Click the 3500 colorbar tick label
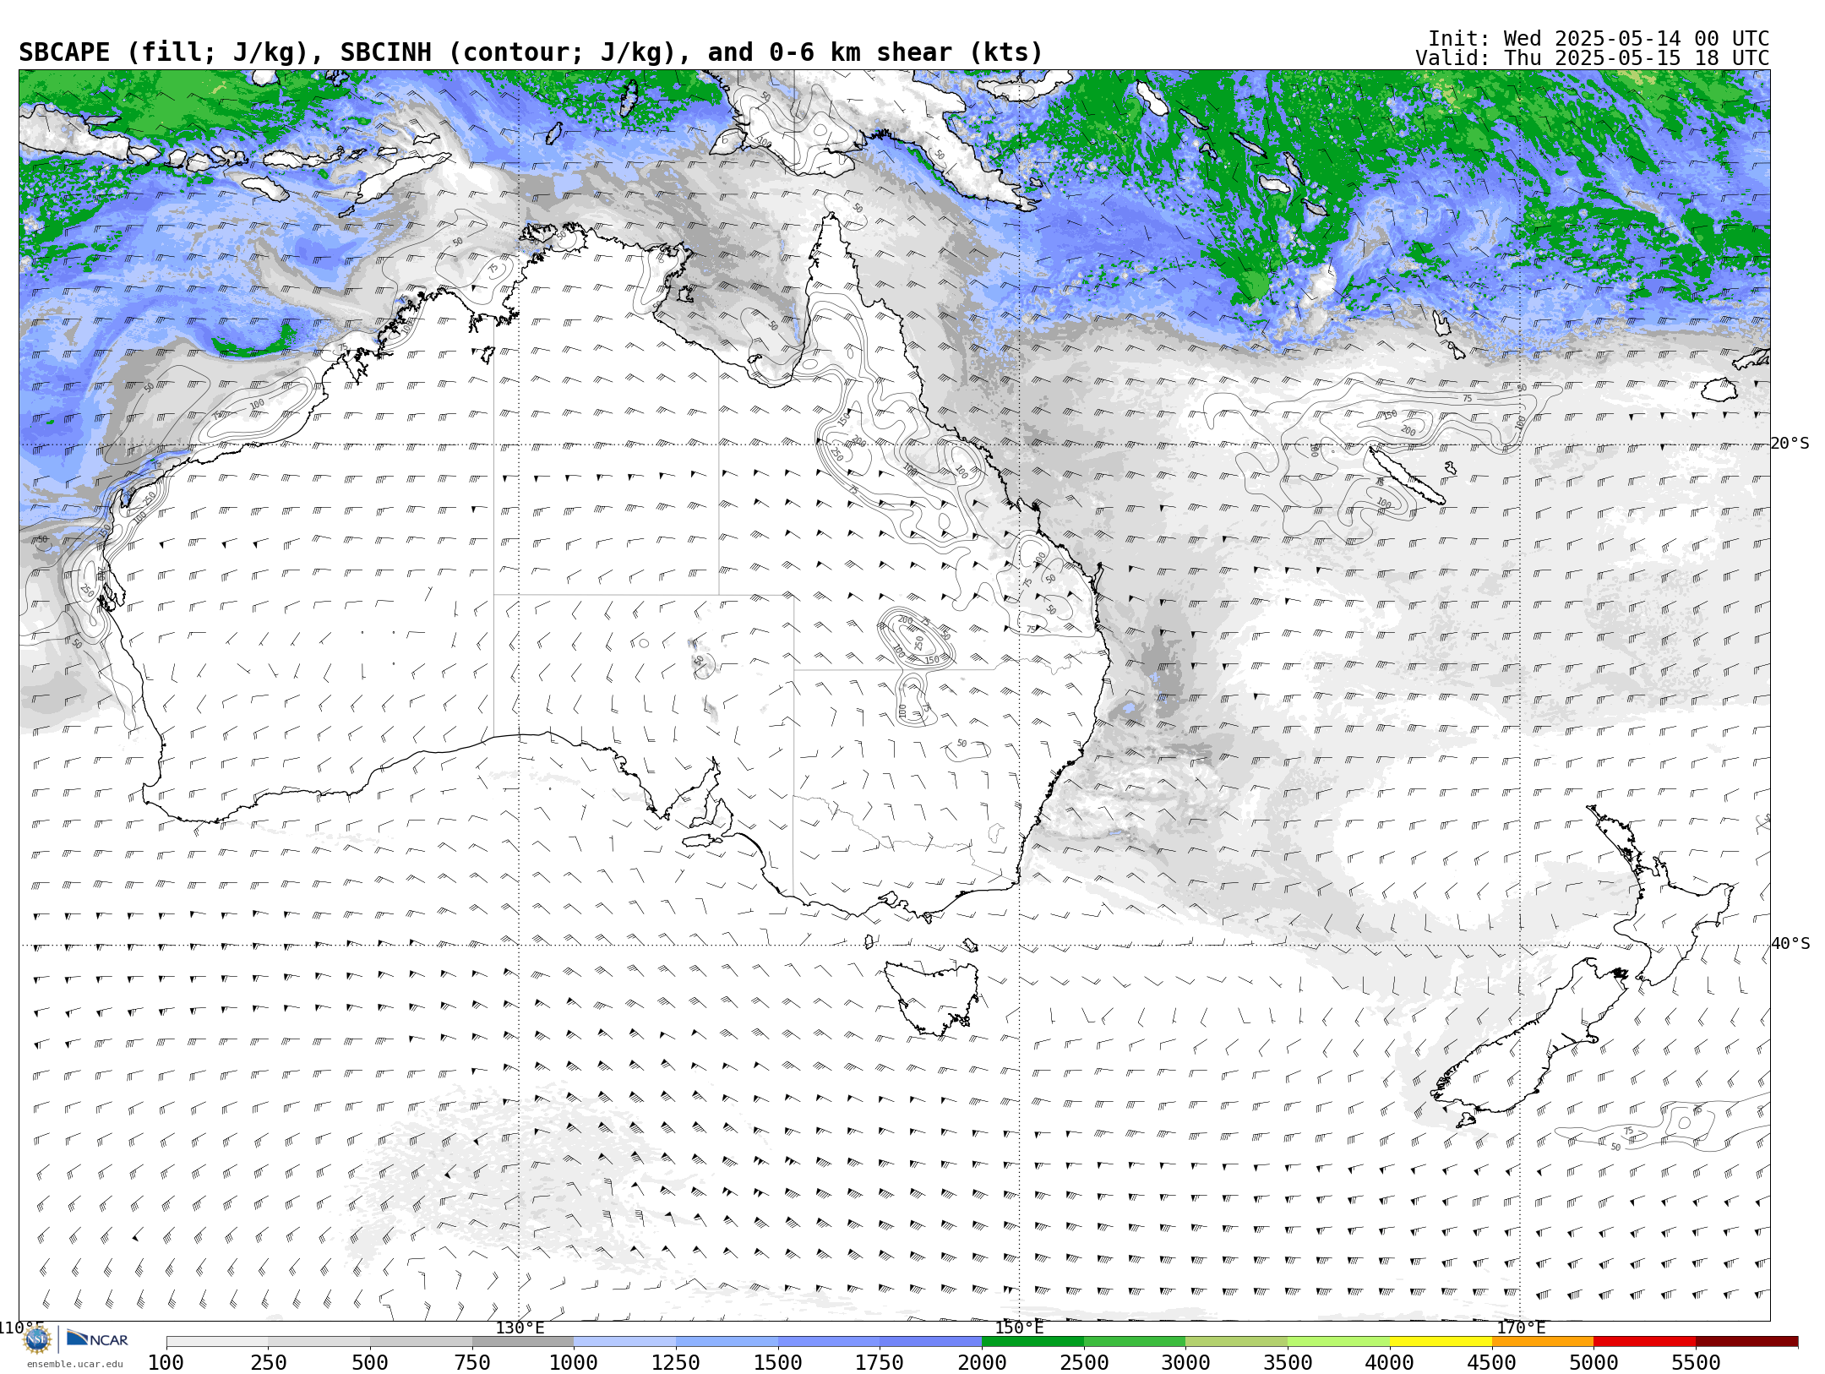The width and height of the screenshot is (1825, 1374). pos(1288,1363)
